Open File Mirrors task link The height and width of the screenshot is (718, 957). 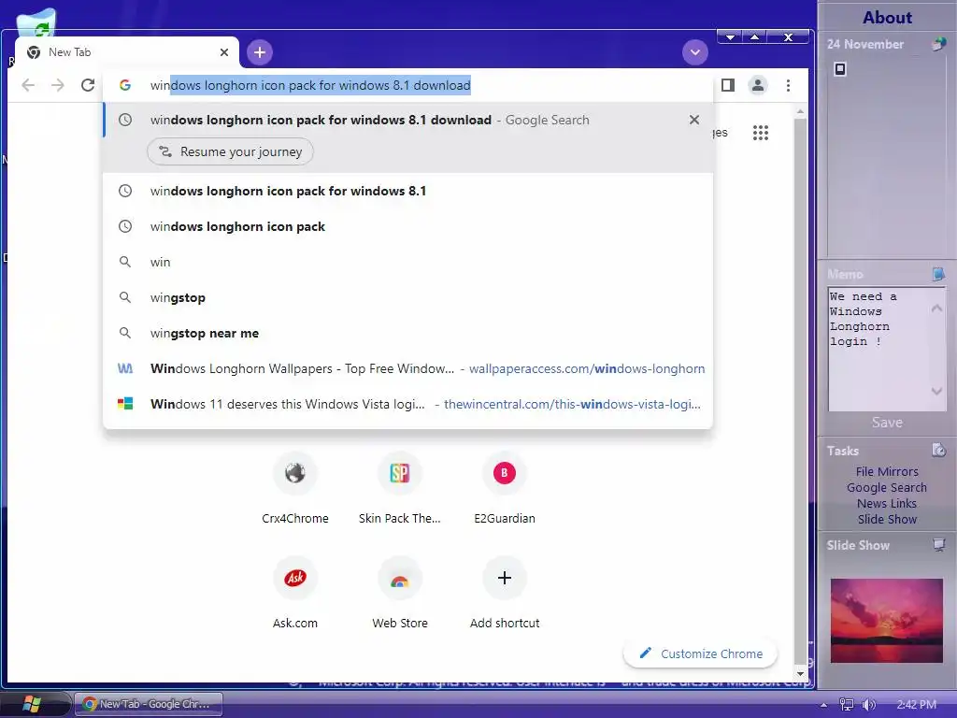[x=887, y=471]
